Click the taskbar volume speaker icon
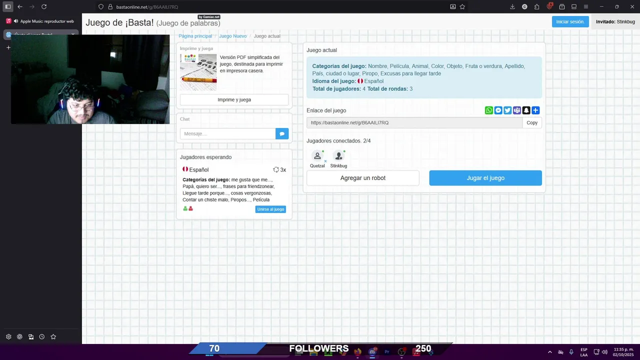Viewport: 640px width, 360px height. [604, 352]
